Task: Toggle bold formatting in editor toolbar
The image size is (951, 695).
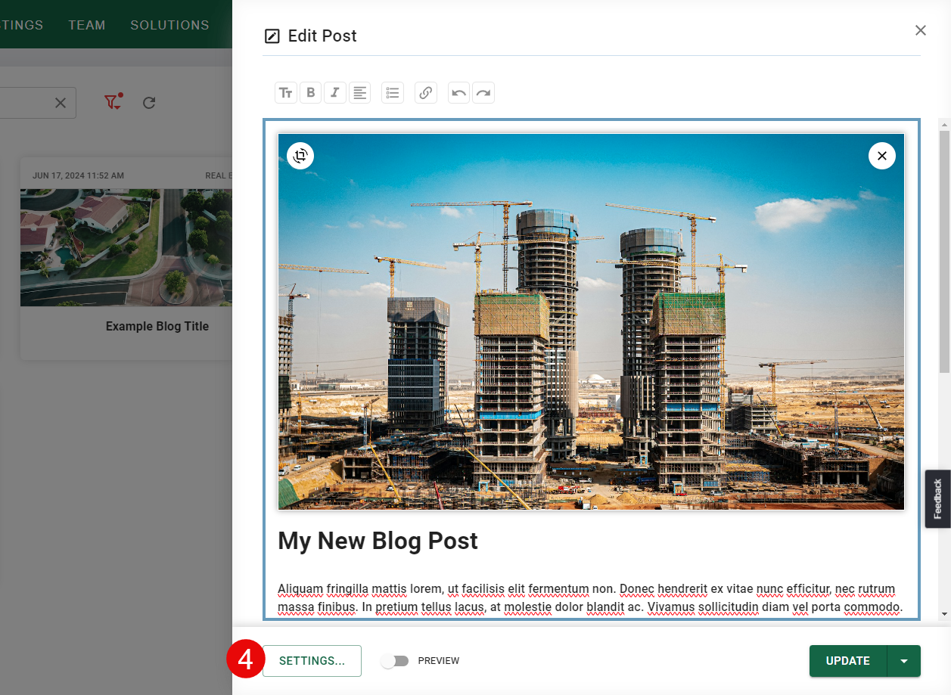Action: (311, 93)
